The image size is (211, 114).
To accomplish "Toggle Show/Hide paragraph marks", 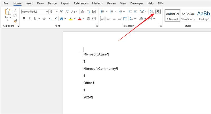I will click(x=158, y=12).
